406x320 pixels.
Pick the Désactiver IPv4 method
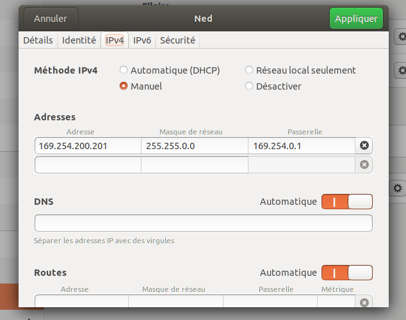pos(249,86)
